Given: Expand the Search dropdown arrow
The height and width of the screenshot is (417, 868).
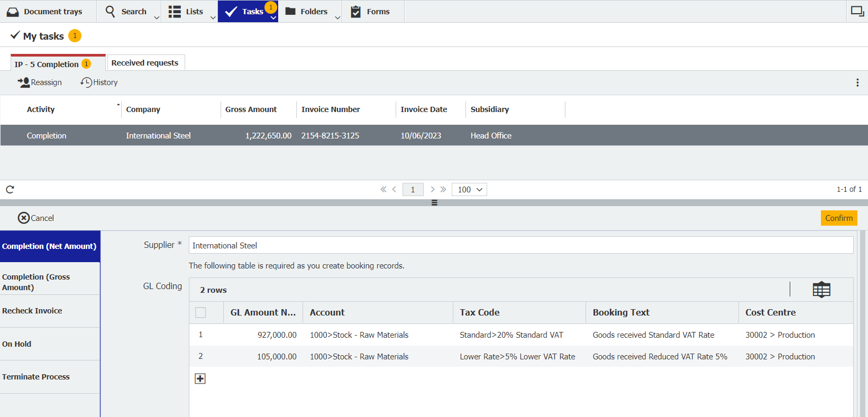Looking at the screenshot, I should (x=157, y=17).
